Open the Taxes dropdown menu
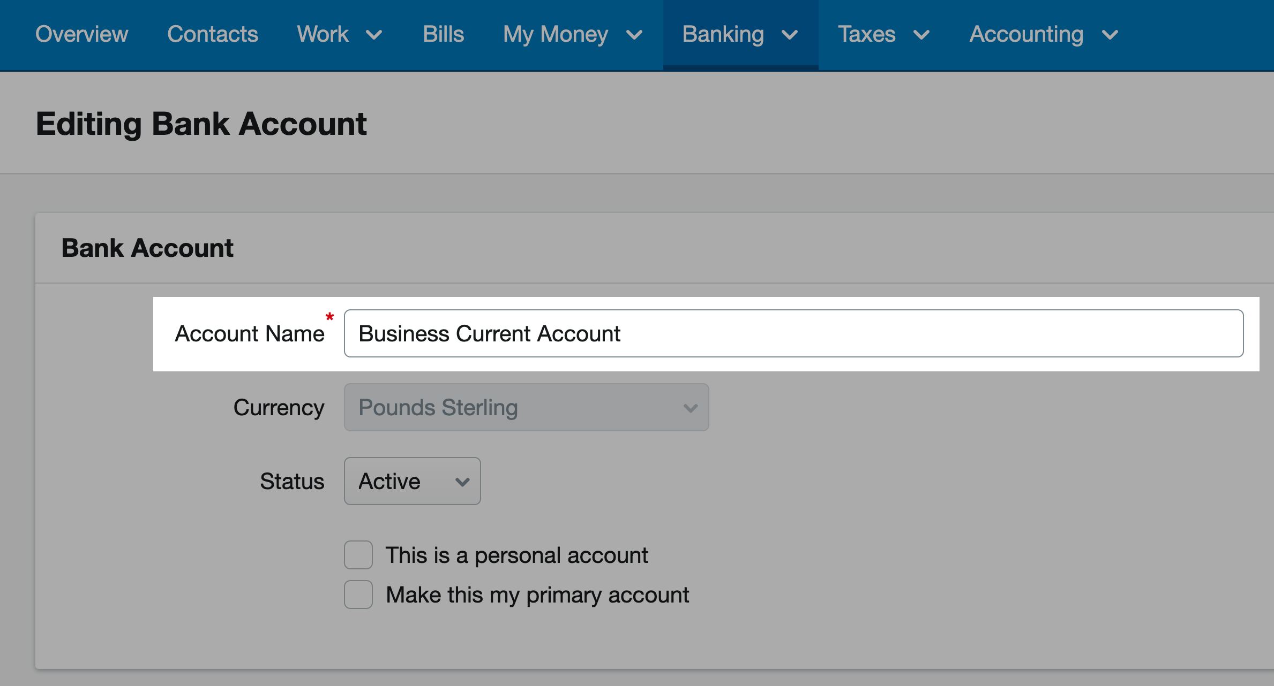 866,34
